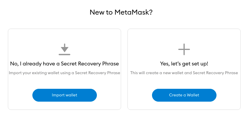
Task: Click the plus icon for new wallet
Action: [184, 49]
